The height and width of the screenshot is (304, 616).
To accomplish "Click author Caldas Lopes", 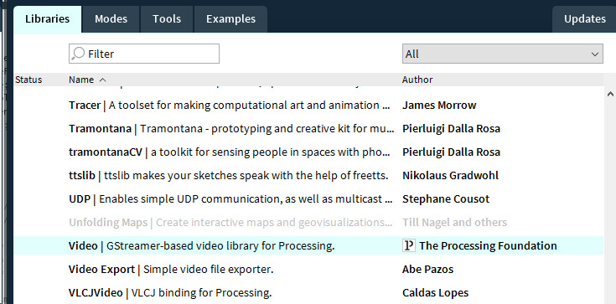I will (435, 292).
